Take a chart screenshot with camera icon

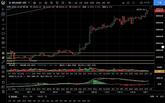pyautogui.click(x=128, y=3)
